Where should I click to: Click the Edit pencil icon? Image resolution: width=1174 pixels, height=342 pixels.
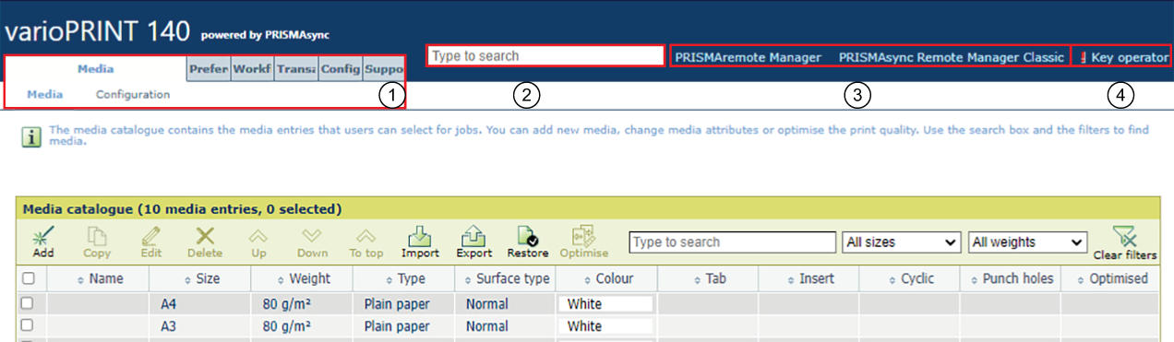pos(151,235)
